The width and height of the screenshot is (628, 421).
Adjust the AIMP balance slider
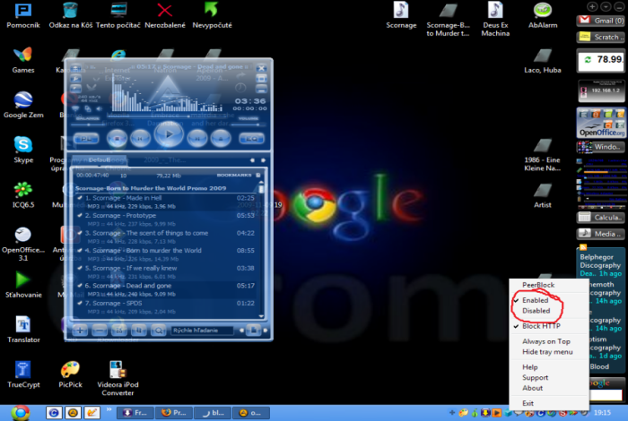click(88, 125)
